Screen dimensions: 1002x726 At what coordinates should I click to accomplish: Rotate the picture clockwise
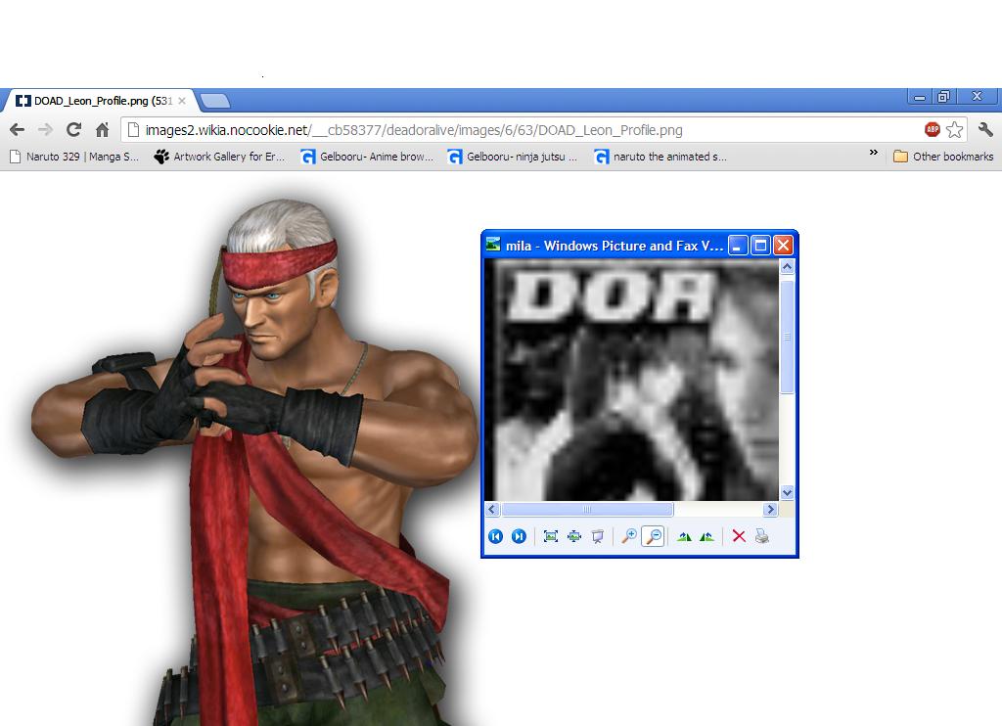(x=684, y=536)
